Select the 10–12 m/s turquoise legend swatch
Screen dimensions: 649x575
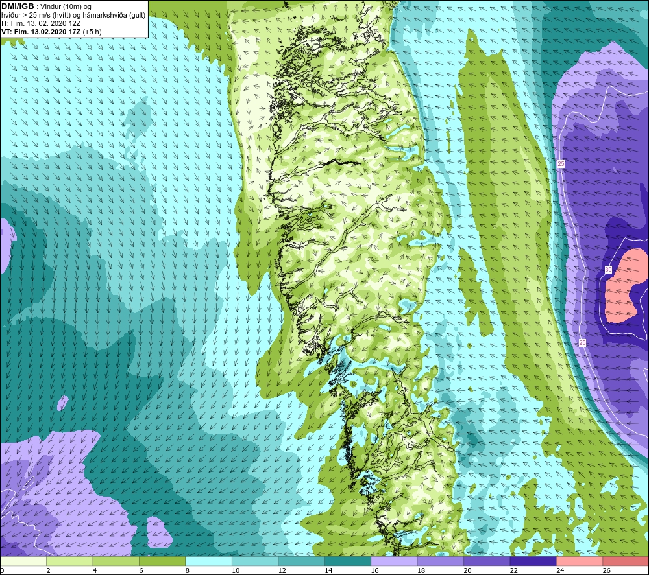click(255, 561)
